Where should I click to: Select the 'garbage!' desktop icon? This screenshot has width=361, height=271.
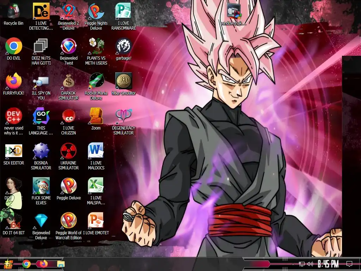pos(123,46)
